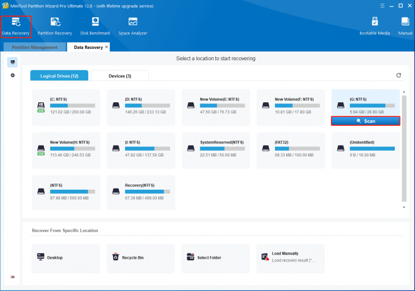Click the refresh drives icon

[x=398, y=75]
